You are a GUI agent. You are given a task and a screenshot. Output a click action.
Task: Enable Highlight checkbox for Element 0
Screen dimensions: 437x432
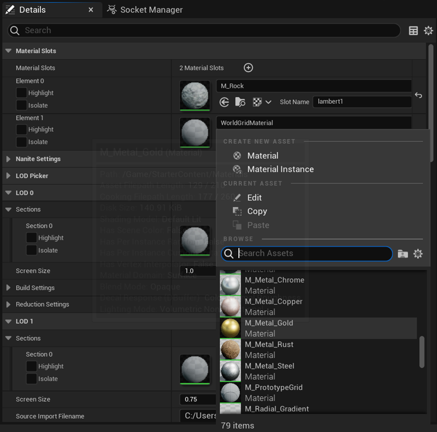click(x=21, y=93)
